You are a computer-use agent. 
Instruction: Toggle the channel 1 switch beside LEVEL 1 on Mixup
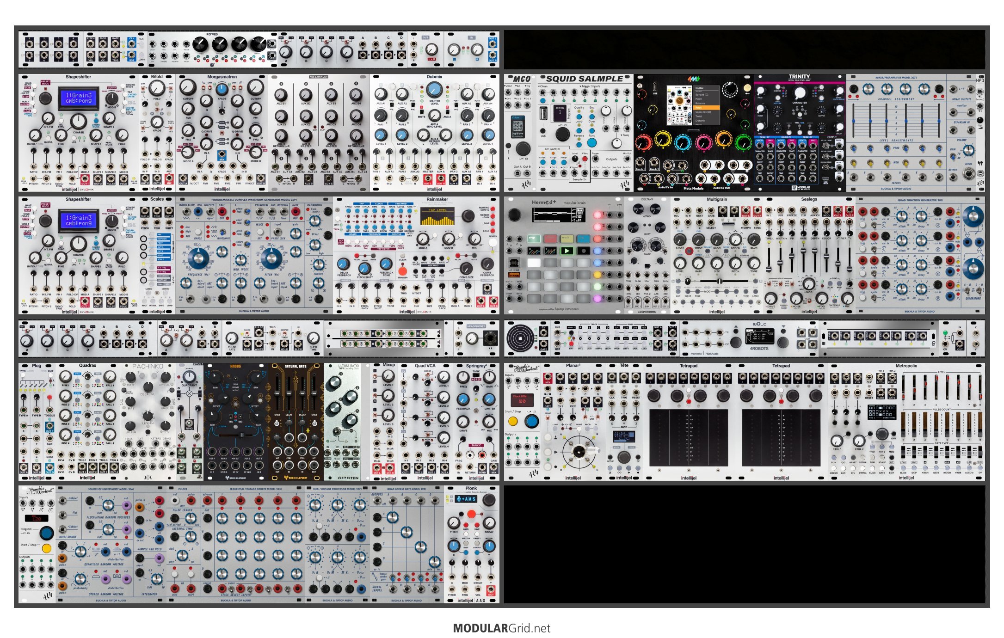[375, 377]
